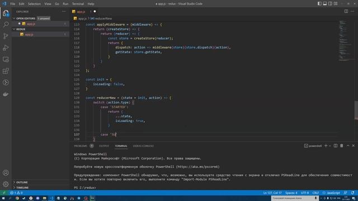Switch to the Output panel tab

click(x=104, y=146)
